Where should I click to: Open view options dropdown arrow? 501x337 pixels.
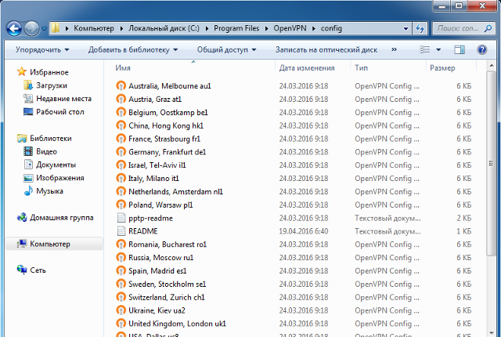click(438, 50)
